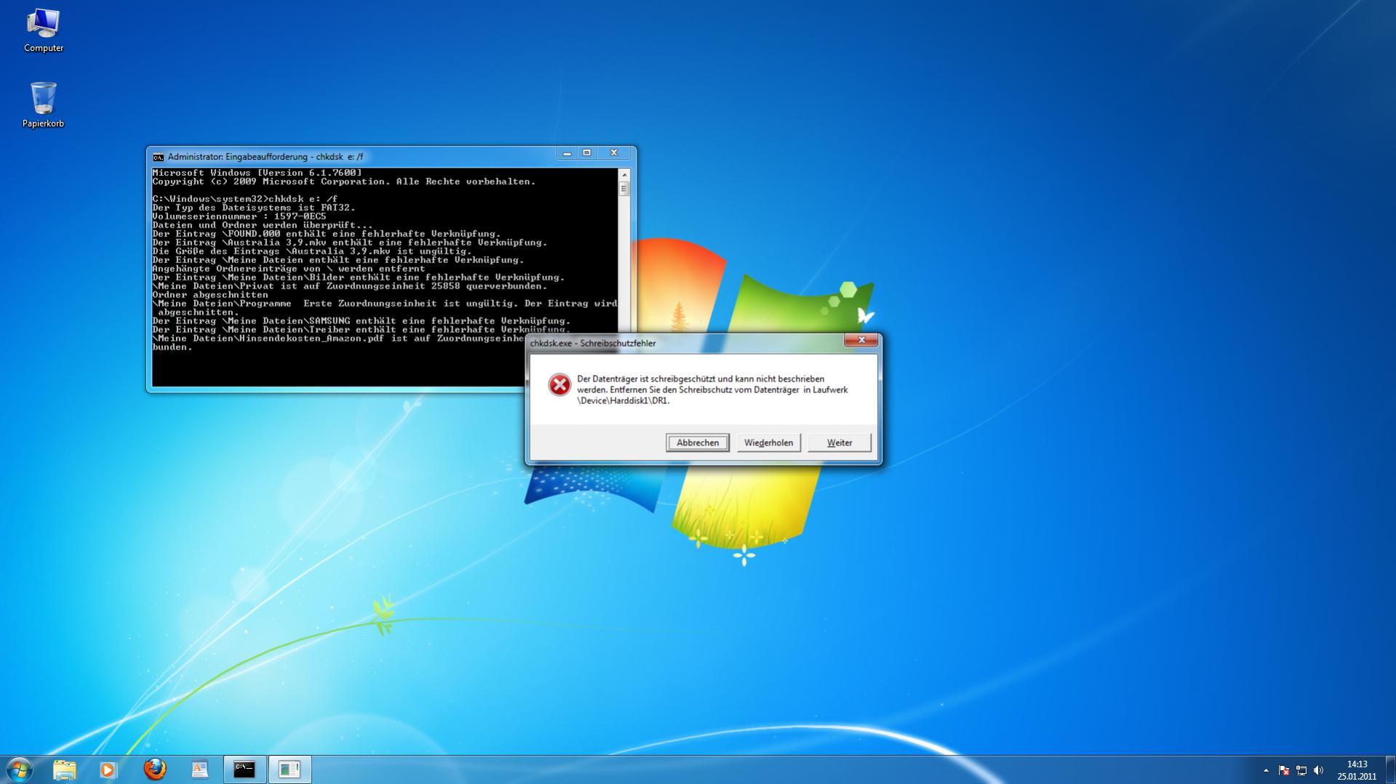The height and width of the screenshot is (784, 1396).
Task: Click the 'Der Typ des Dateisystems ist FAT32.' line
Action: point(254,208)
